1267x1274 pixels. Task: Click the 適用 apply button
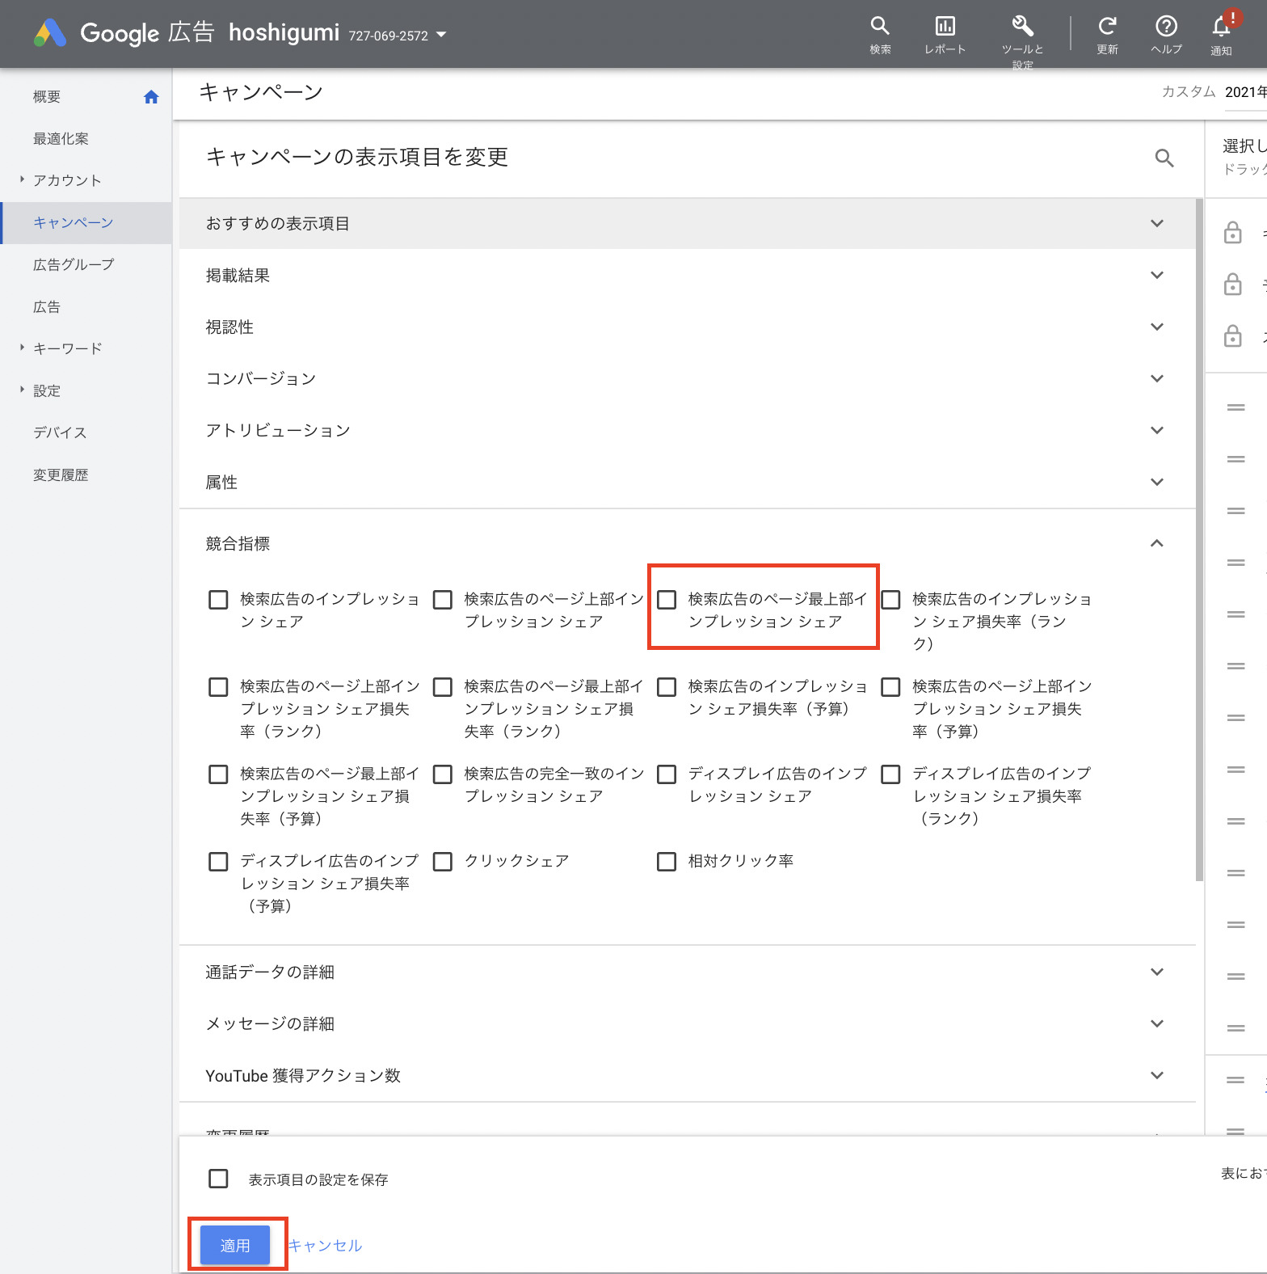tap(235, 1245)
